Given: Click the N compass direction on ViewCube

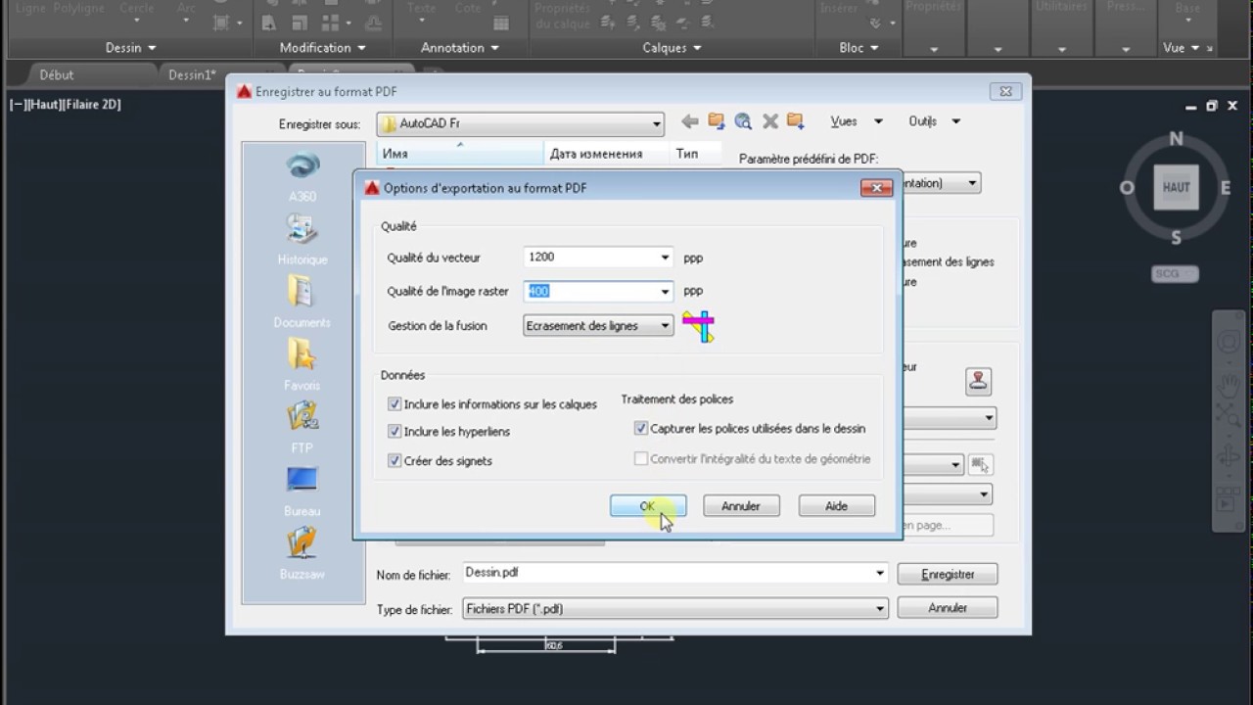Looking at the screenshot, I should click(1177, 139).
